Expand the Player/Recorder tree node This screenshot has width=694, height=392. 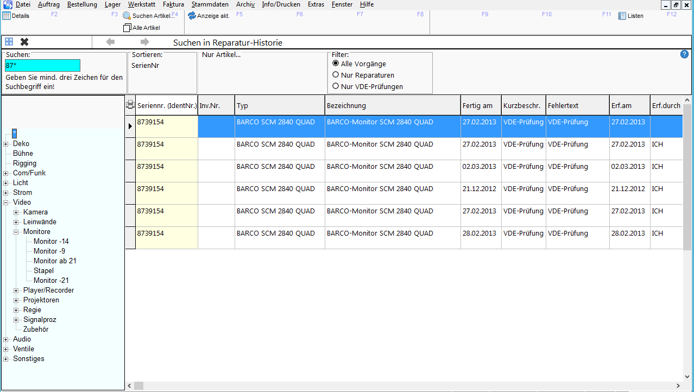pyautogui.click(x=16, y=290)
